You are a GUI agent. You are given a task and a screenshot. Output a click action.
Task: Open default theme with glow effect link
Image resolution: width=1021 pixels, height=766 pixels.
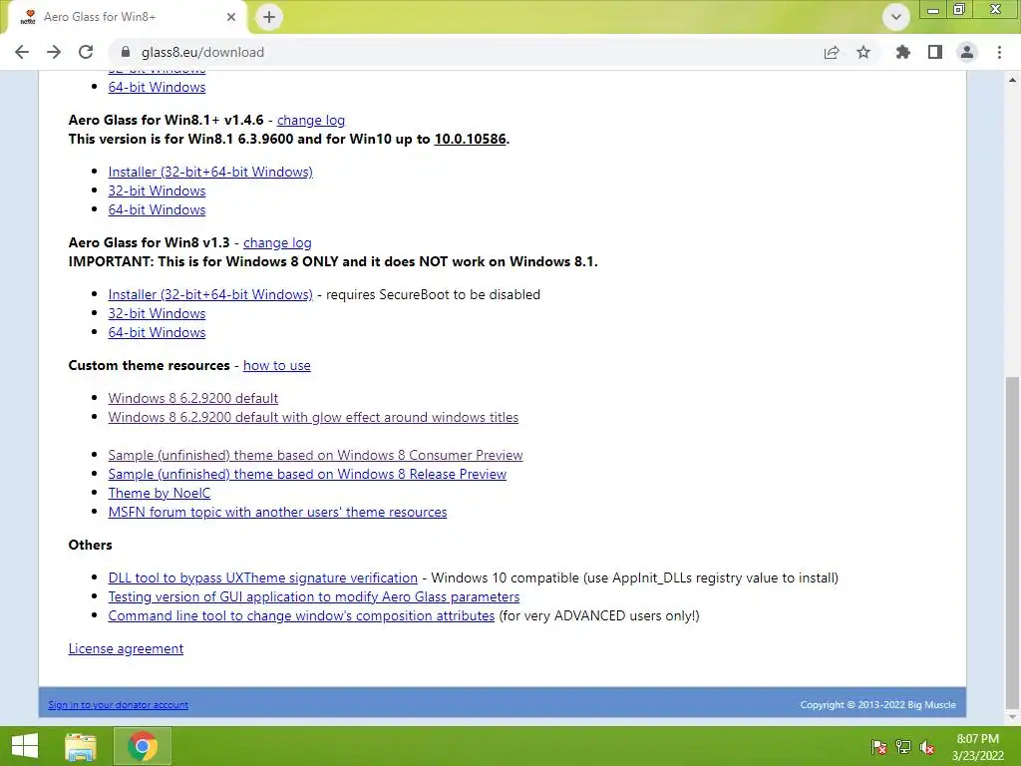coord(313,417)
